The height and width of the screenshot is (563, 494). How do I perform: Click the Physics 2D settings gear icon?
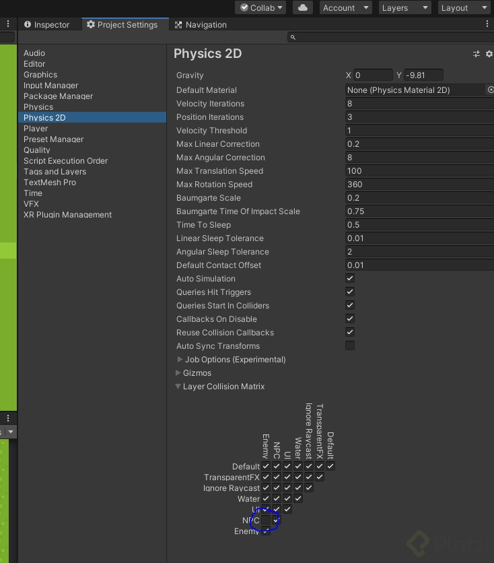click(489, 54)
